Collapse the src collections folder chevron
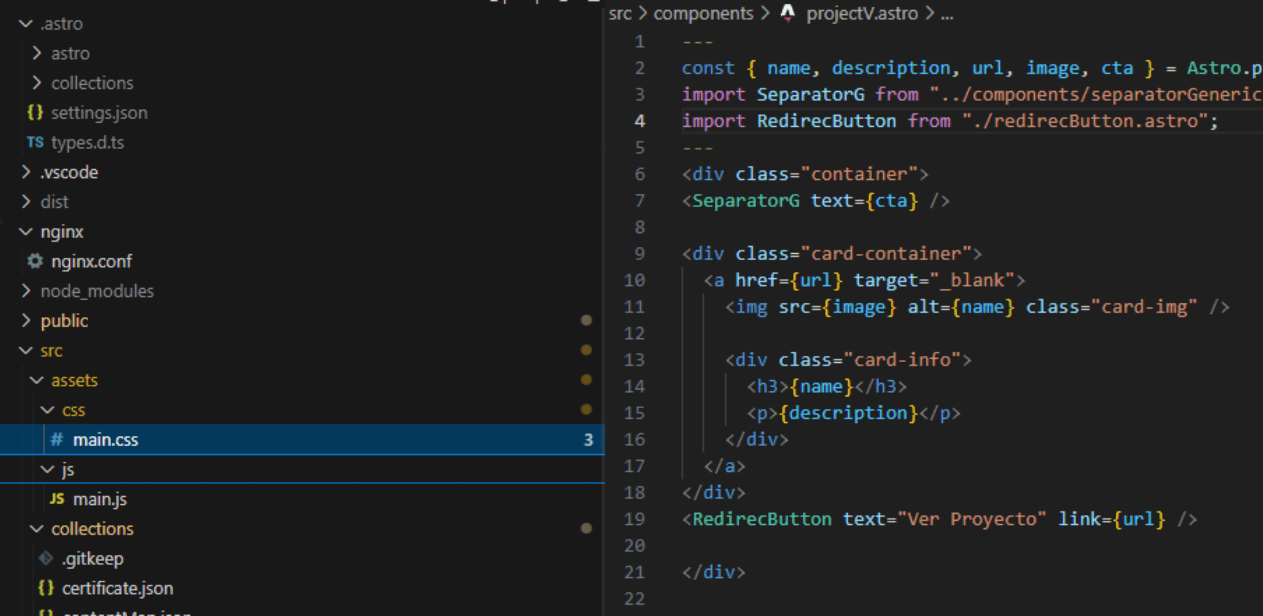Screen dimensions: 1263x616 pos(36,529)
